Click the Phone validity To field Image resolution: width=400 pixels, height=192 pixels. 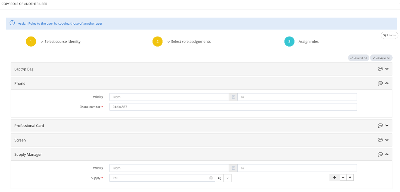pyautogui.click(x=297, y=97)
